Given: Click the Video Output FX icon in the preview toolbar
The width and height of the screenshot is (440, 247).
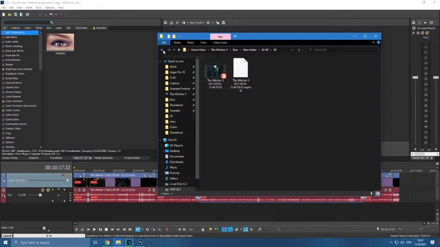Looking at the screenshot, I should tap(177, 23).
